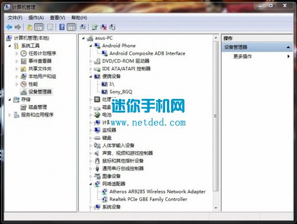Expand the DVD/CD-ROM 驱动器 node
This screenshot has width=297, height=224.
click(x=91, y=61)
